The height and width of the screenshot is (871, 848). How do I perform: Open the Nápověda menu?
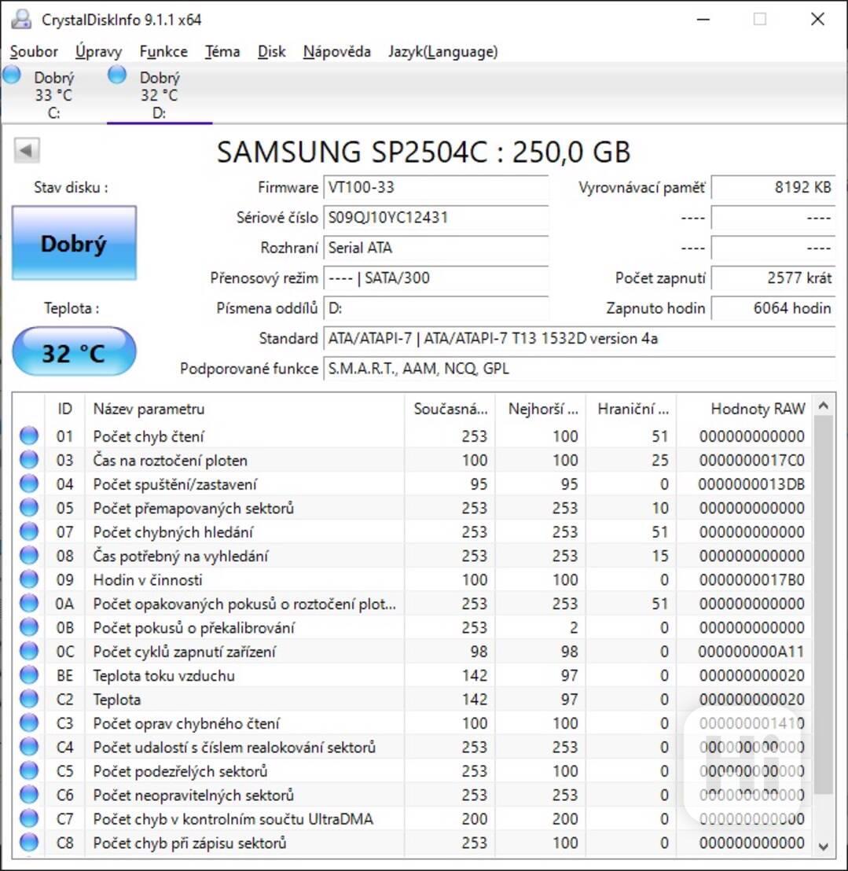point(336,52)
